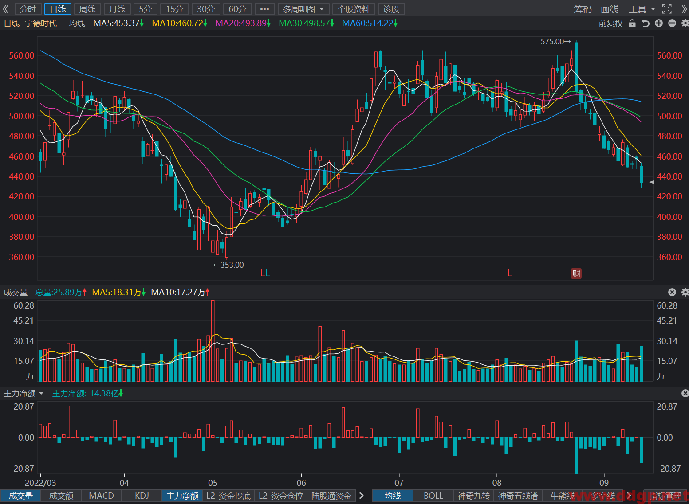Select BOLL main indicator tab
Viewport: 689px width, 504px height.
coord(433,496)
